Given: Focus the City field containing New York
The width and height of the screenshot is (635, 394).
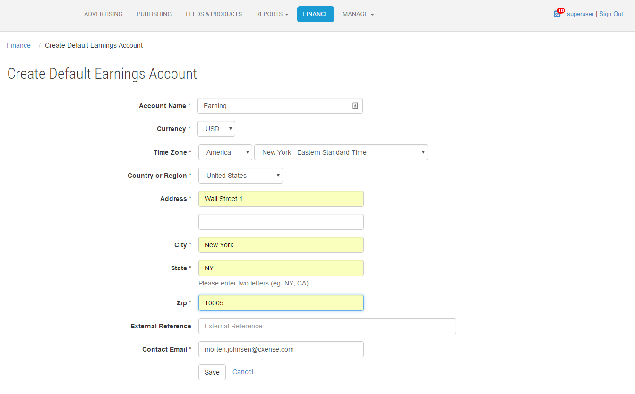Looking at the screenshot, I should point(281,245).
